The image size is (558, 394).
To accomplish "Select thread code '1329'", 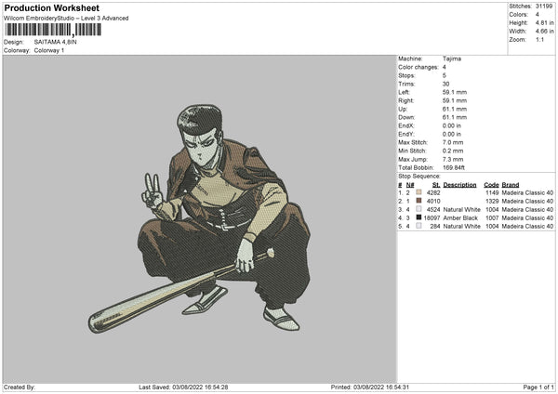I will [x=492, y=201].
